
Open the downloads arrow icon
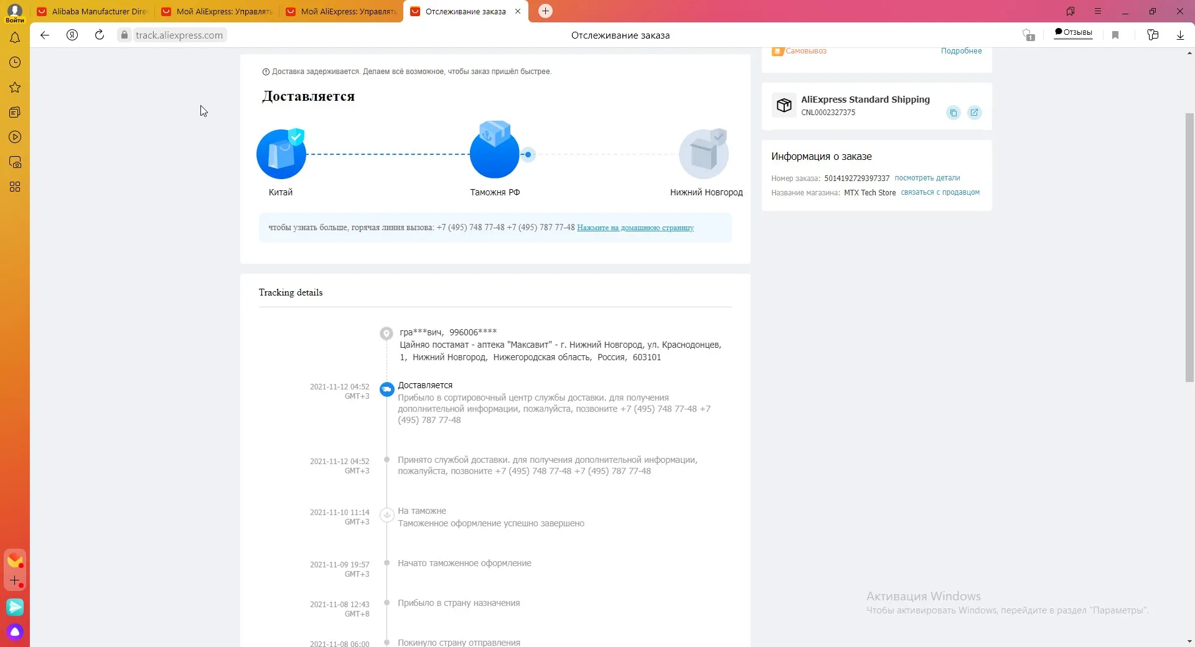click(1180, 35)
